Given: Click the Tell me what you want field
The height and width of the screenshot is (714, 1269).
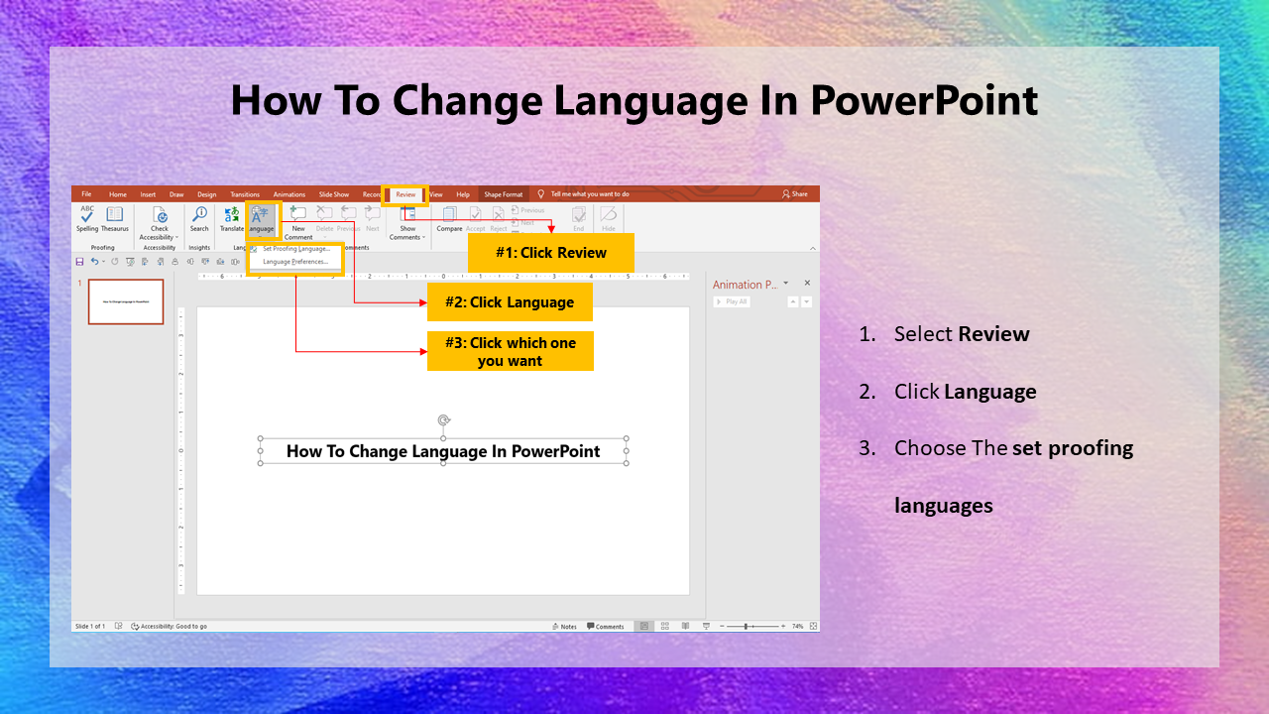Looking at the screenshot, I should click(x=590, y=194).
